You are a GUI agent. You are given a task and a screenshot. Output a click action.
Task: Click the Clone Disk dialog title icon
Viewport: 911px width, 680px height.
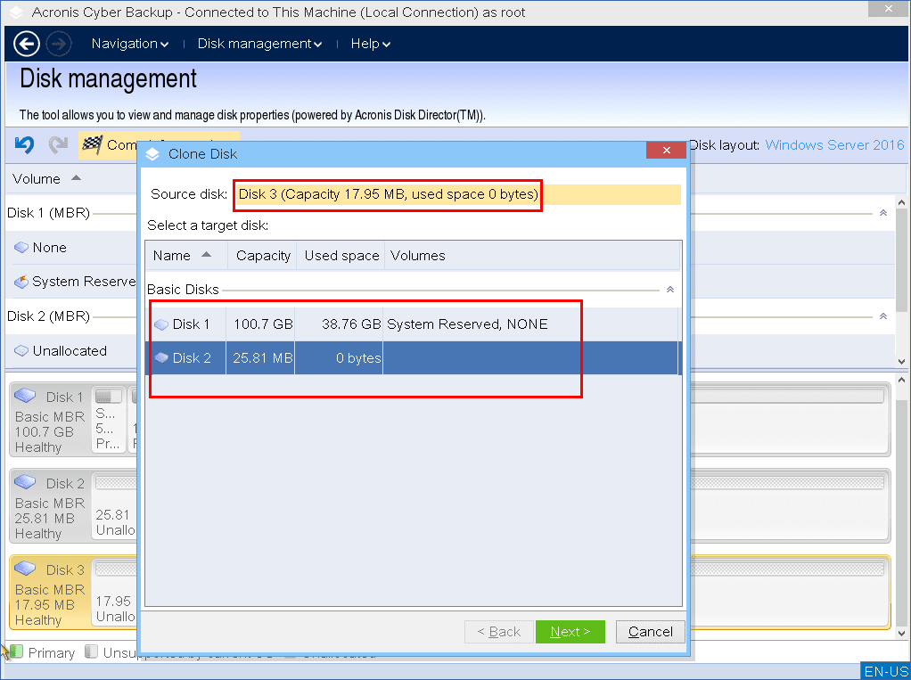[x=152, y=153]
